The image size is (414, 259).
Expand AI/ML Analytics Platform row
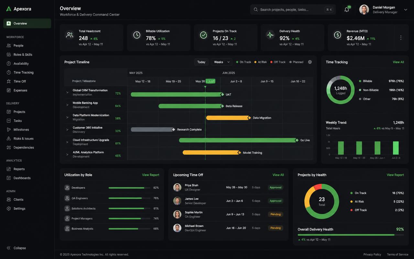pos(67,154)
